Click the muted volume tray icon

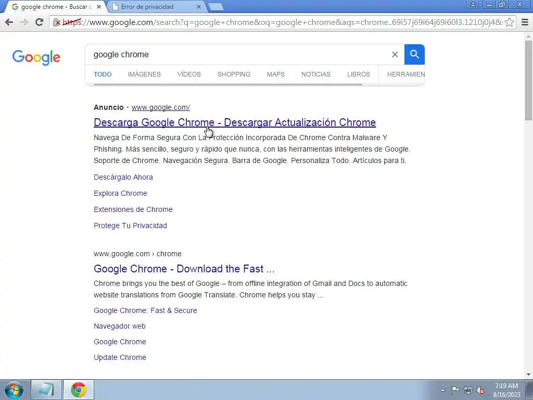pos(480,391)
